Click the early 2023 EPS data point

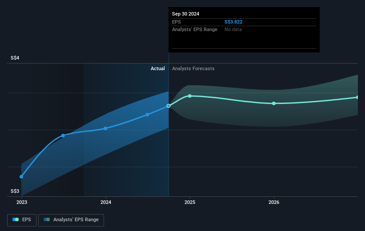pyautogui.click(x=21, y=176)
